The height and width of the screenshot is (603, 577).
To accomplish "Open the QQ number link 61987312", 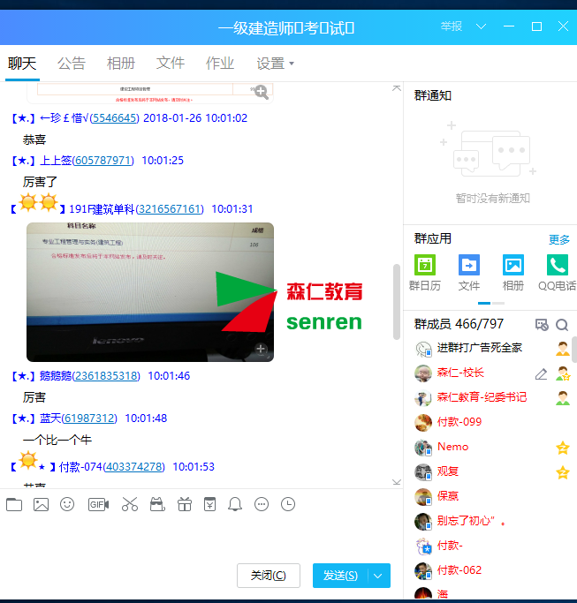I will coord(89,418).
